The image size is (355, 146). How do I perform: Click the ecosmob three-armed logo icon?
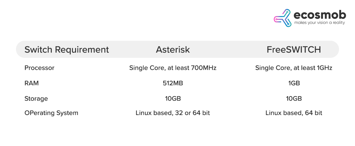point(283,18)
